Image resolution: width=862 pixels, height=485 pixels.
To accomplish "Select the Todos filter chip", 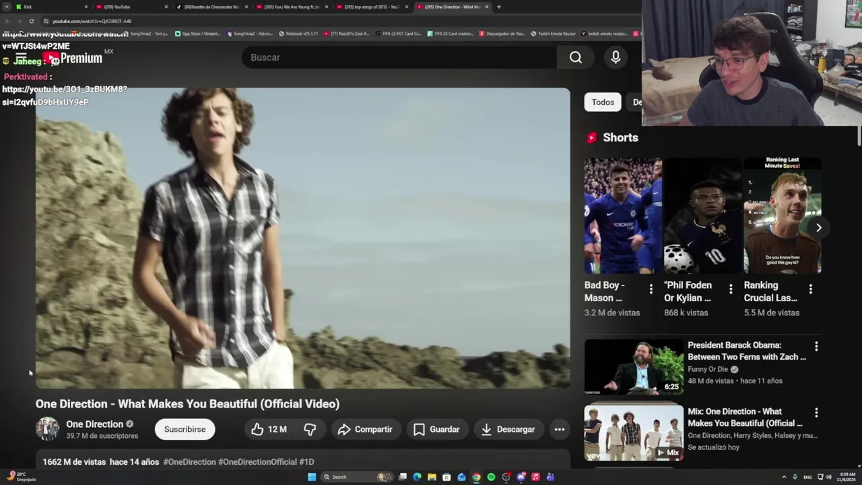I will click(603, 102).
